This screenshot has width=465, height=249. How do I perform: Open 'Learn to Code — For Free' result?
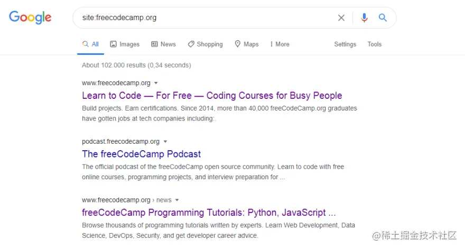pos(212,96)
